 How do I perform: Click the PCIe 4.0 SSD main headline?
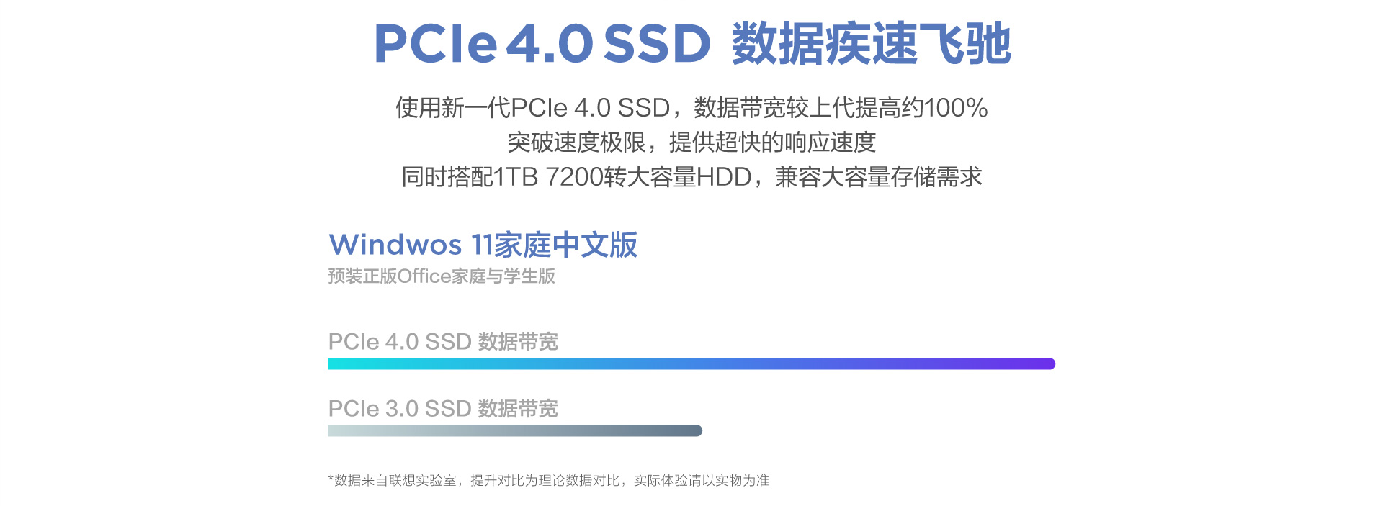pos(542,43)
